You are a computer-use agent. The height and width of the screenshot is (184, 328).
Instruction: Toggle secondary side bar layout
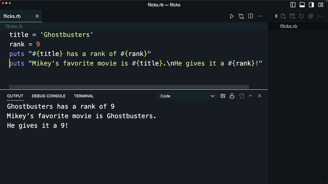[311, 5]
